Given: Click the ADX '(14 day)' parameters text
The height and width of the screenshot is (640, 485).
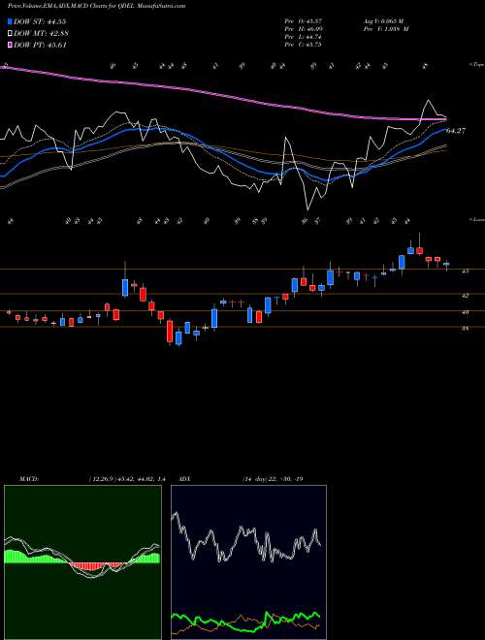Looking at the screenshot, I should coord(254,479).
